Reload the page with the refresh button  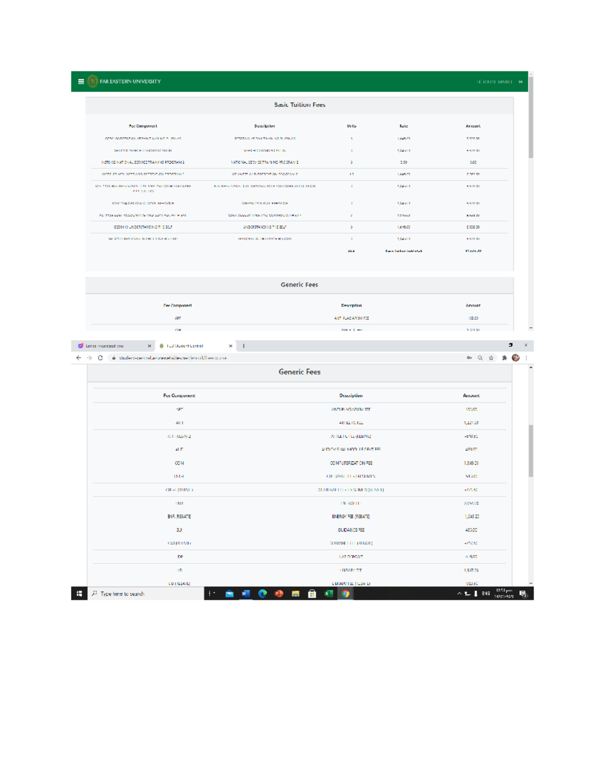100,358
